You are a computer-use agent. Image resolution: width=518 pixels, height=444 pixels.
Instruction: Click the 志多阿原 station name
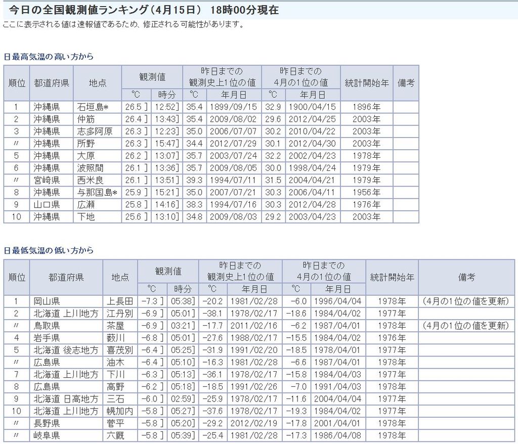point(95,131)
